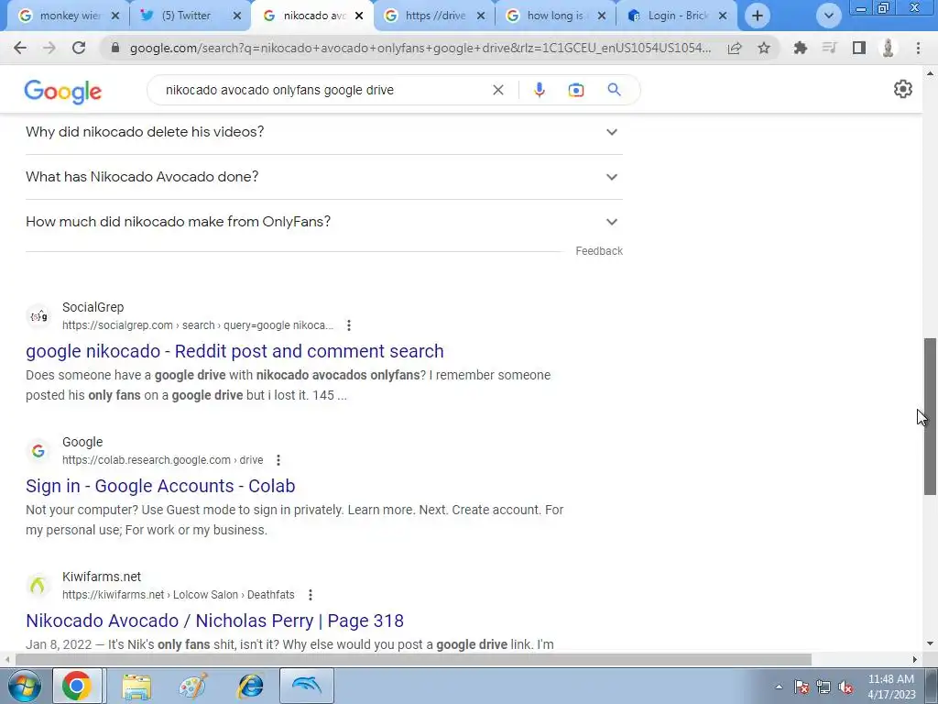Click the Google logo
Screen dimensions: 938x704
(63, 92)
